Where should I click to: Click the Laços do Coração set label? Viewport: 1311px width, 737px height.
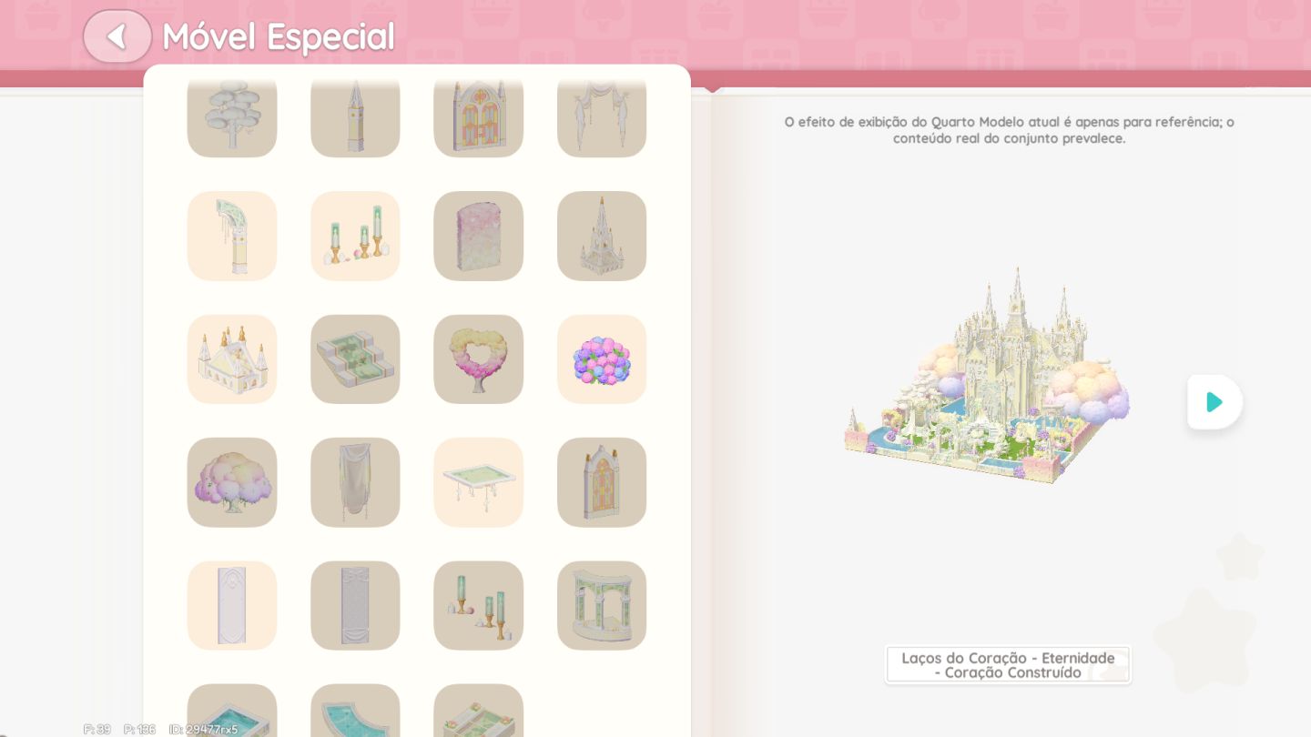(1008, 665)
